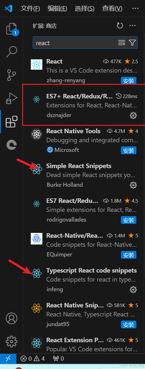145x369 pixels.
Task: Open the Manage gear in activity bar
Action: click(x=12, y=341)
